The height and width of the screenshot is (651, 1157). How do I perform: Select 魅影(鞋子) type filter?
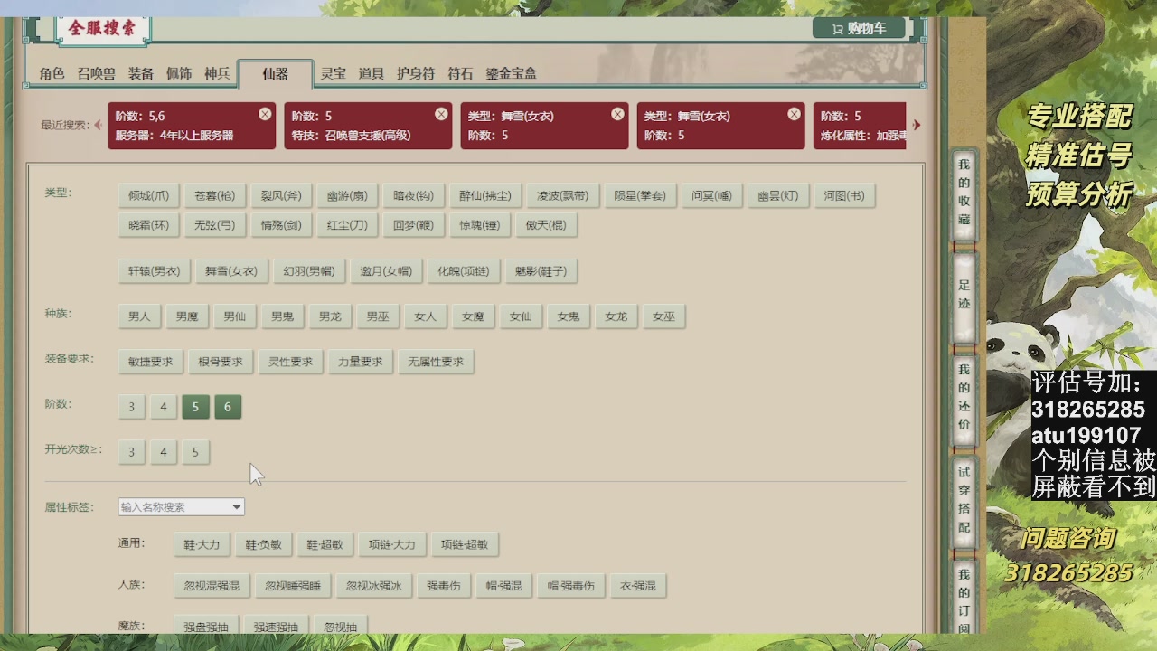(541, 270)
